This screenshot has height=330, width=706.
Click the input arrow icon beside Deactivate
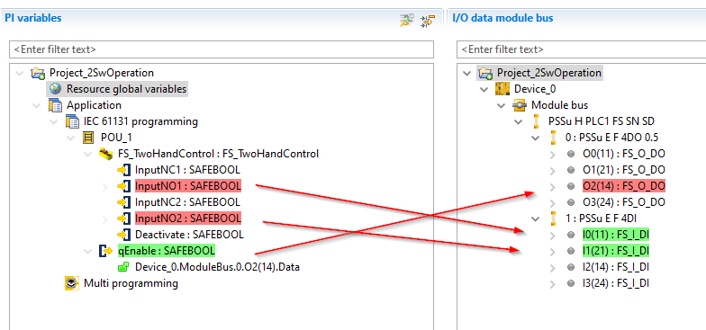(123, 235)
